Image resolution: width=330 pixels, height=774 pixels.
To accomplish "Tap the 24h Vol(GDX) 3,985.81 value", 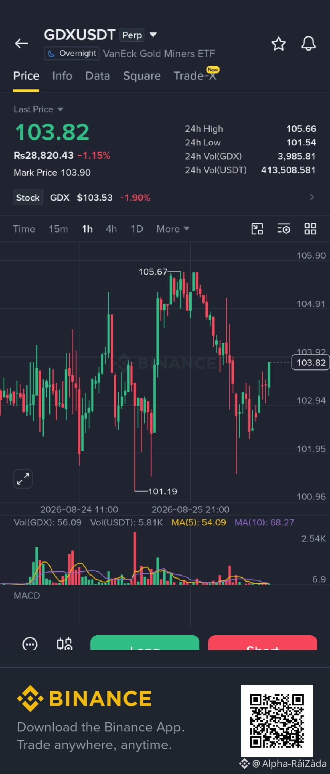I will tap(297, 156).
